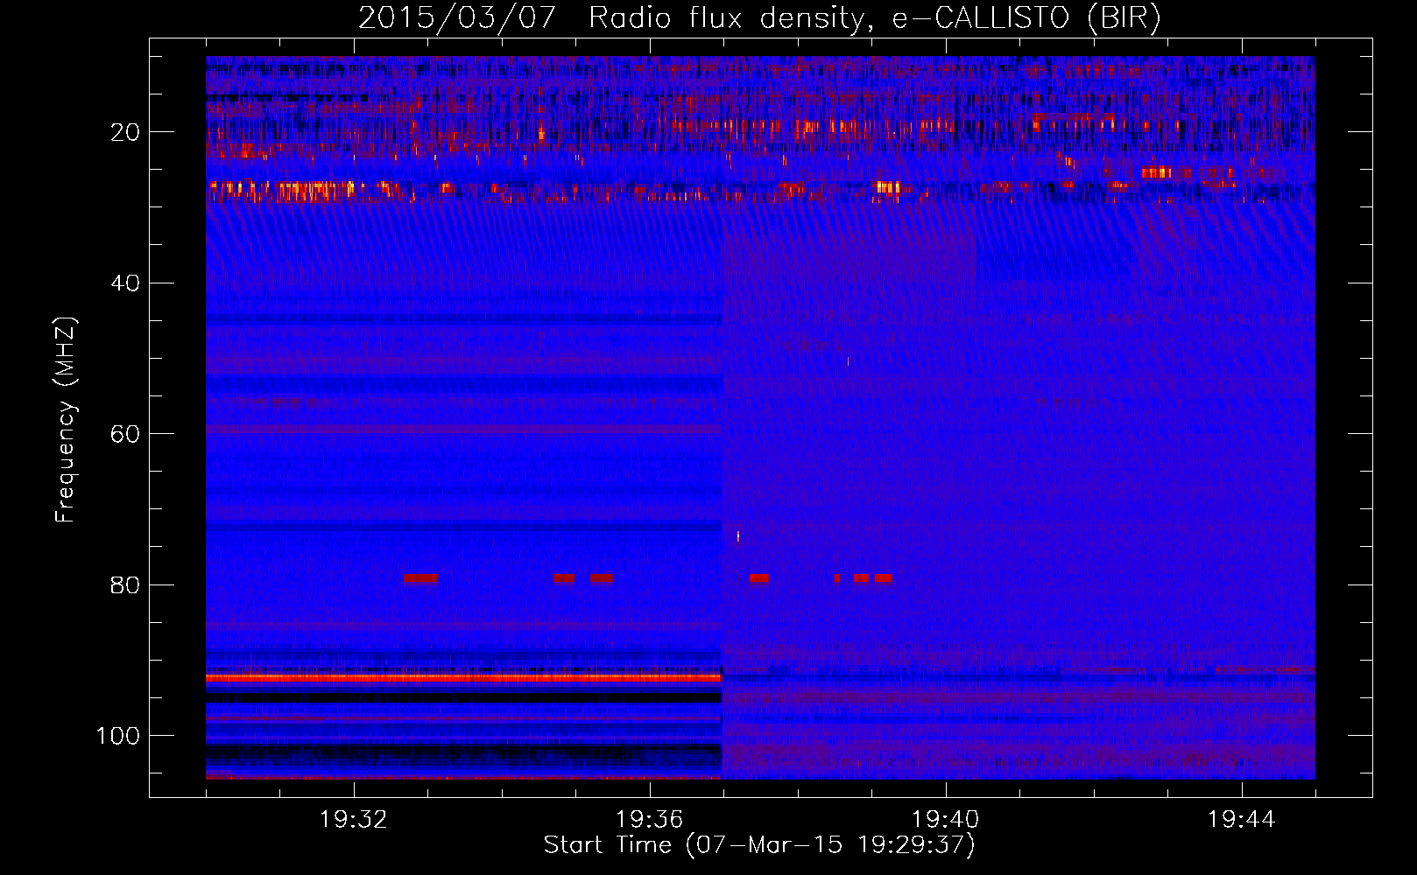Click the 20 MHz frequency tick label

(x=125, y=132)
